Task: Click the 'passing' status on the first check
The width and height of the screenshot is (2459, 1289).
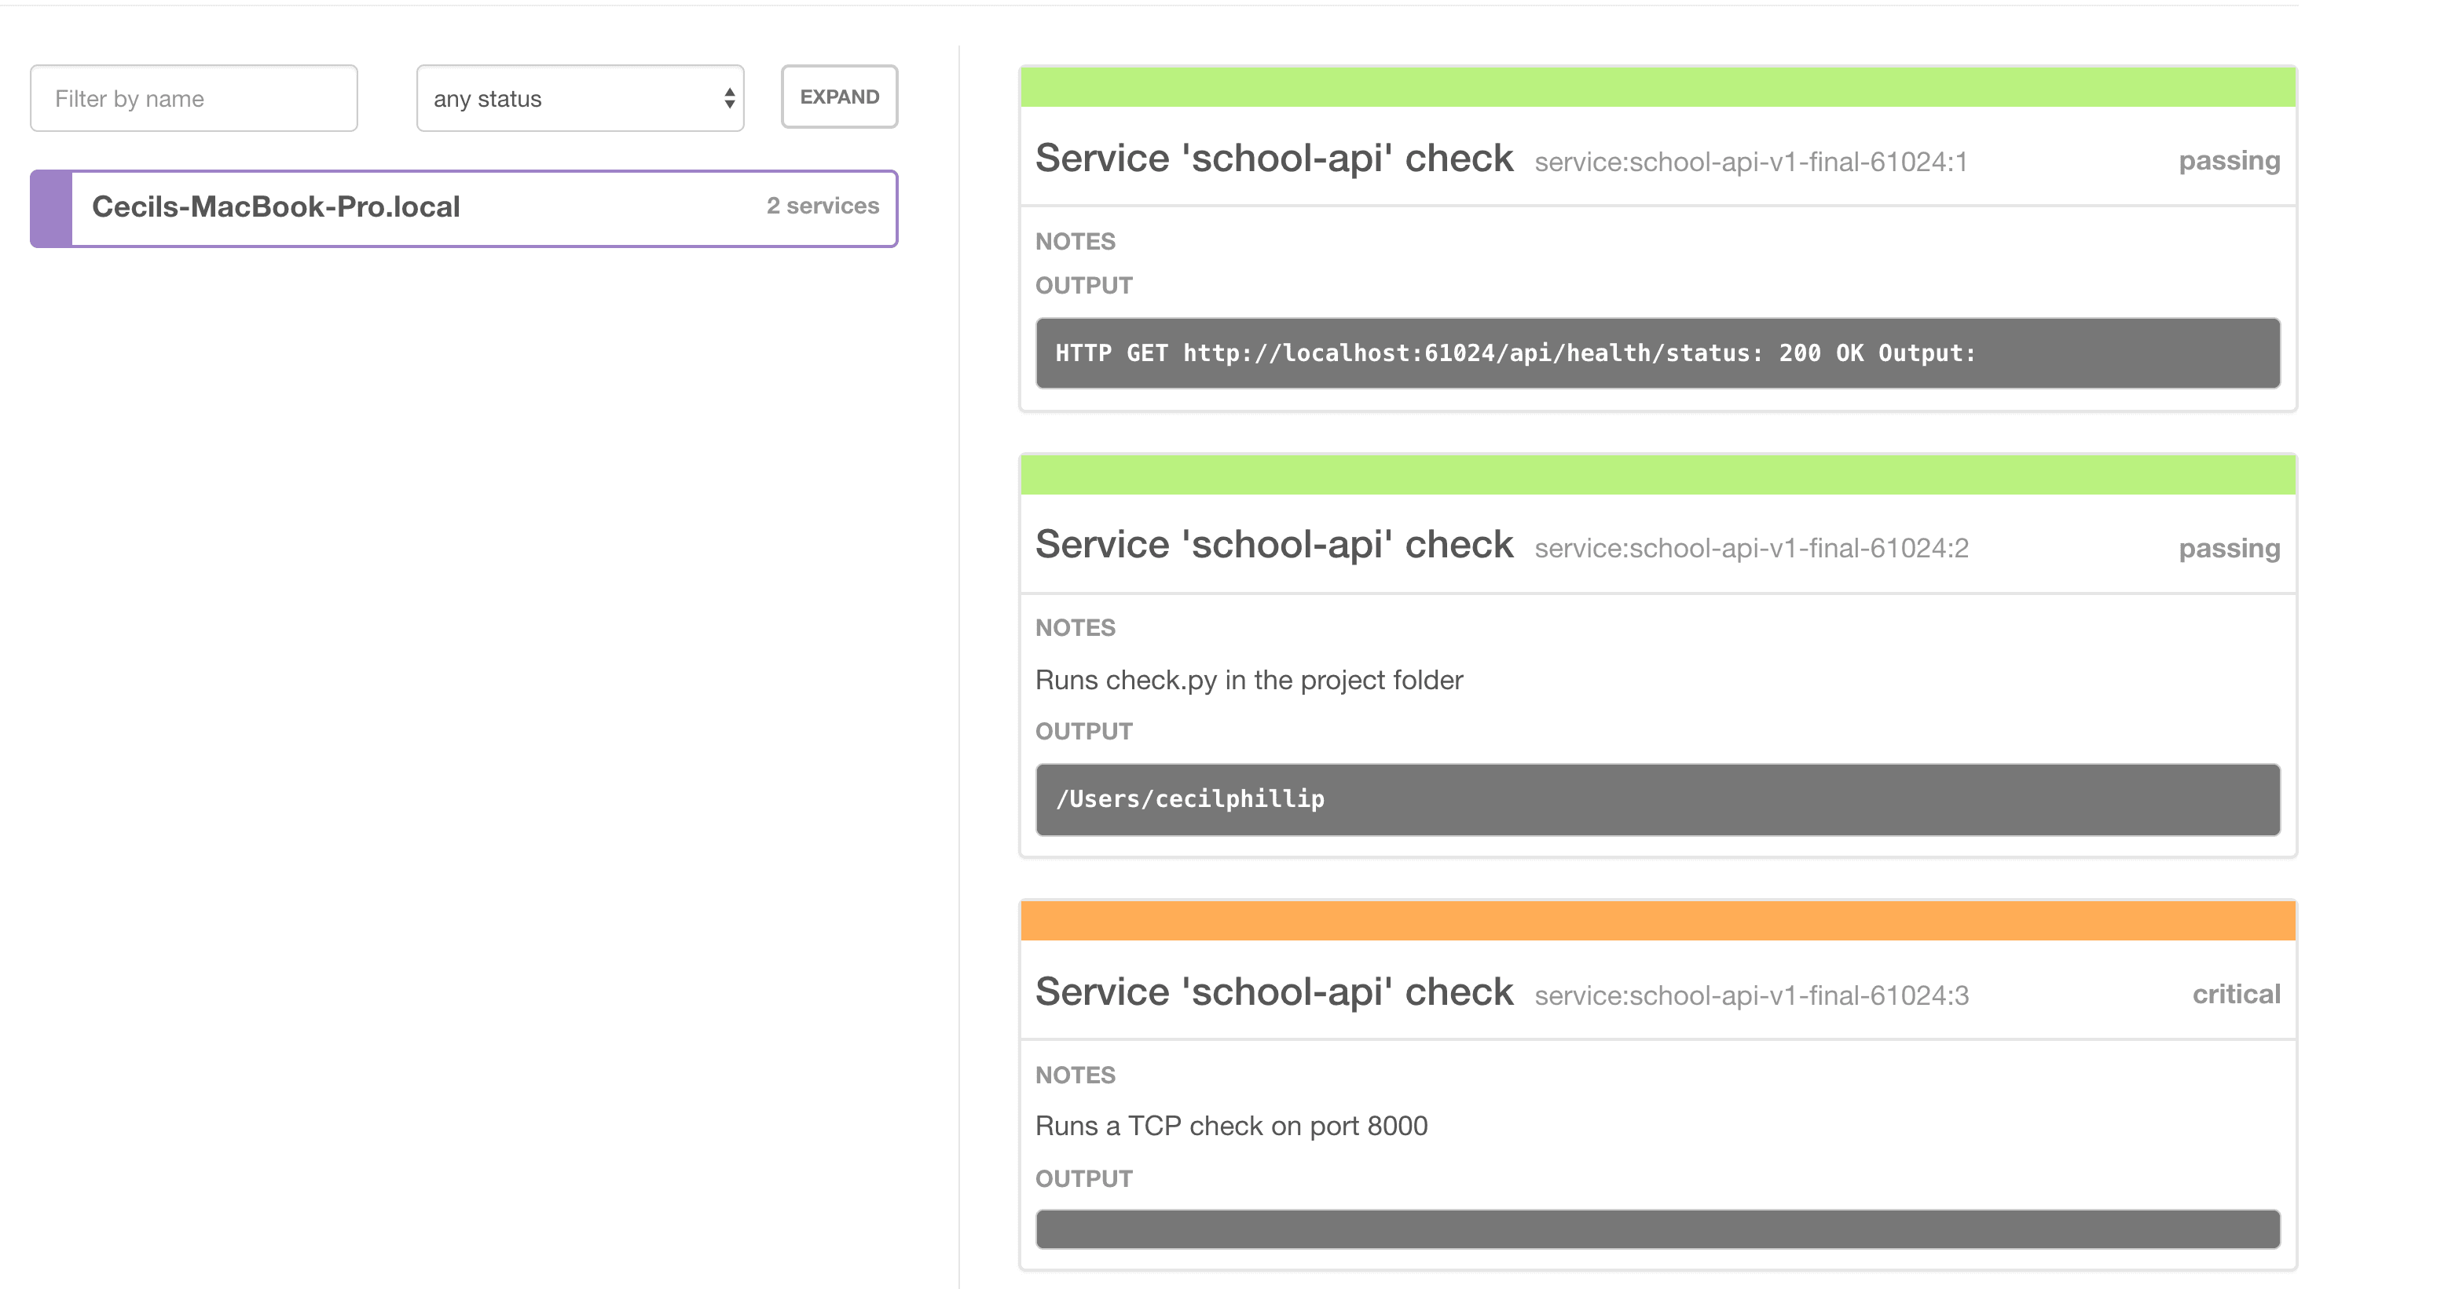Action: [x=2229, y=160]
